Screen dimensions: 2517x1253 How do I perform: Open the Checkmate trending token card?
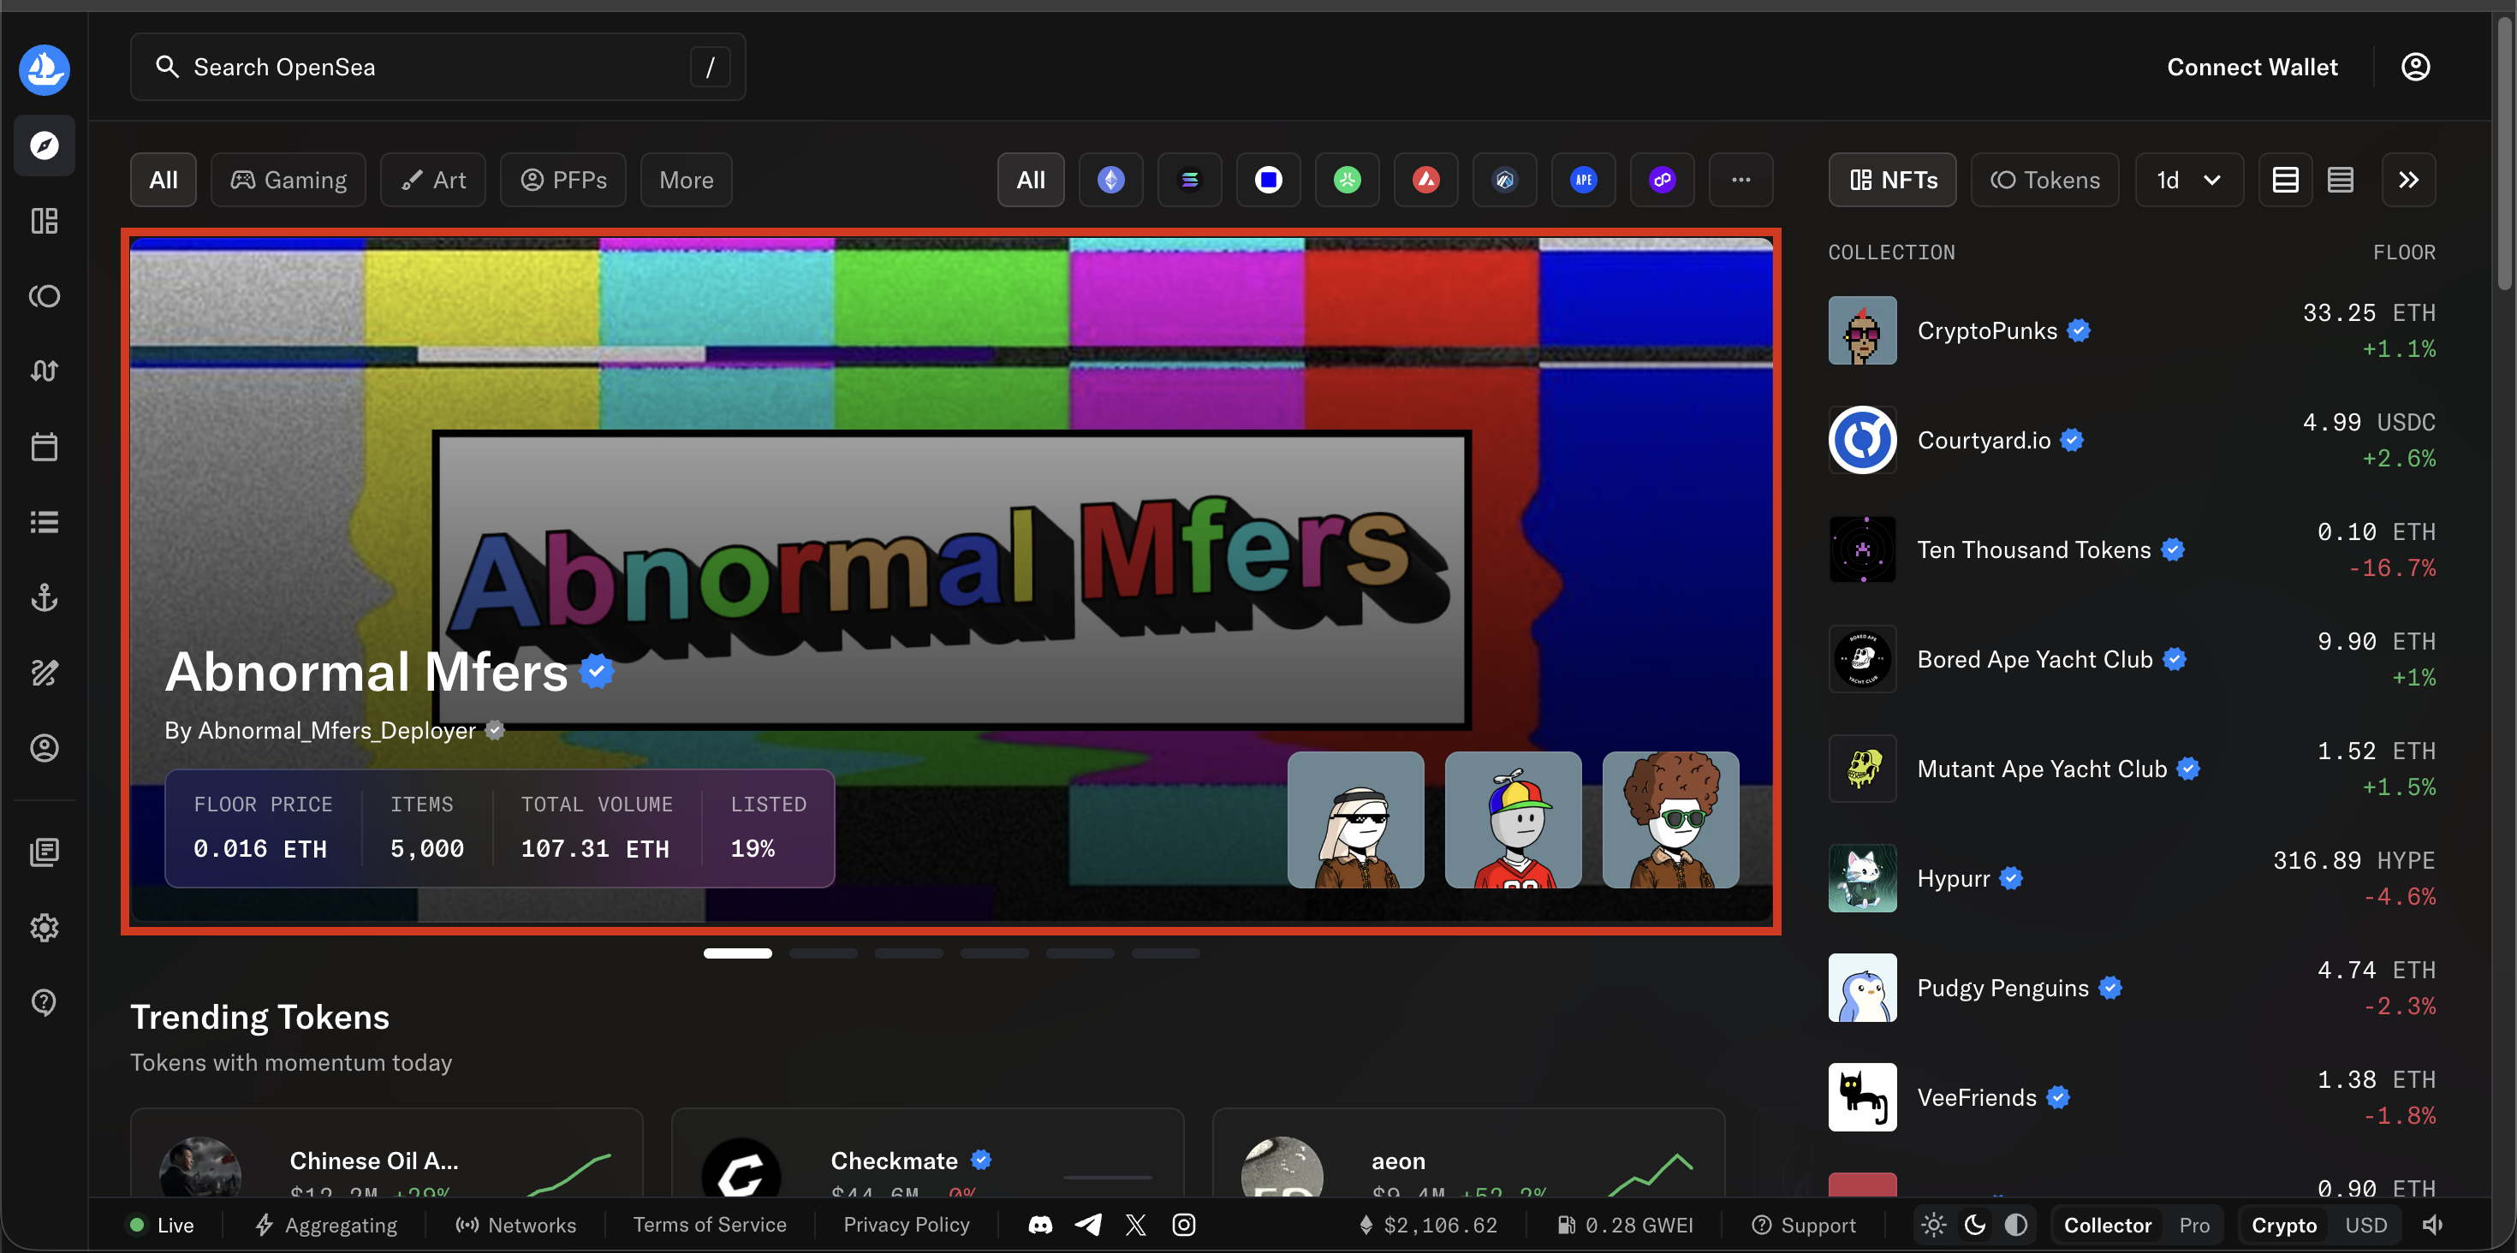(x=927, y=1154)
